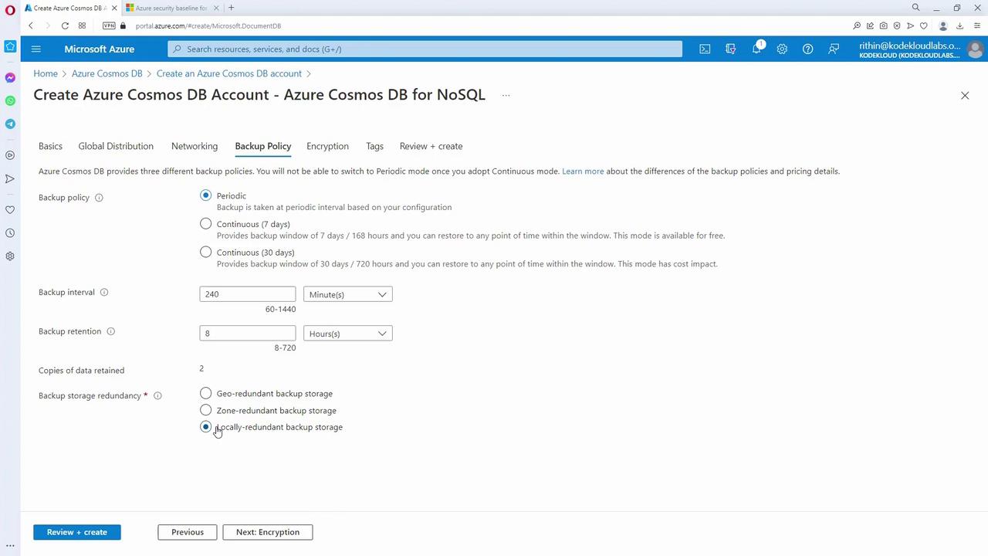Image resolution: width=988 pixels, height=556 pixels.
Task: Switch to the Global Distribution tab
Action: point(116,146)
